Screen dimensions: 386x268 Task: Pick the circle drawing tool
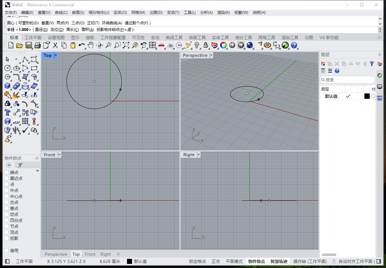click(x=8, y=68)
